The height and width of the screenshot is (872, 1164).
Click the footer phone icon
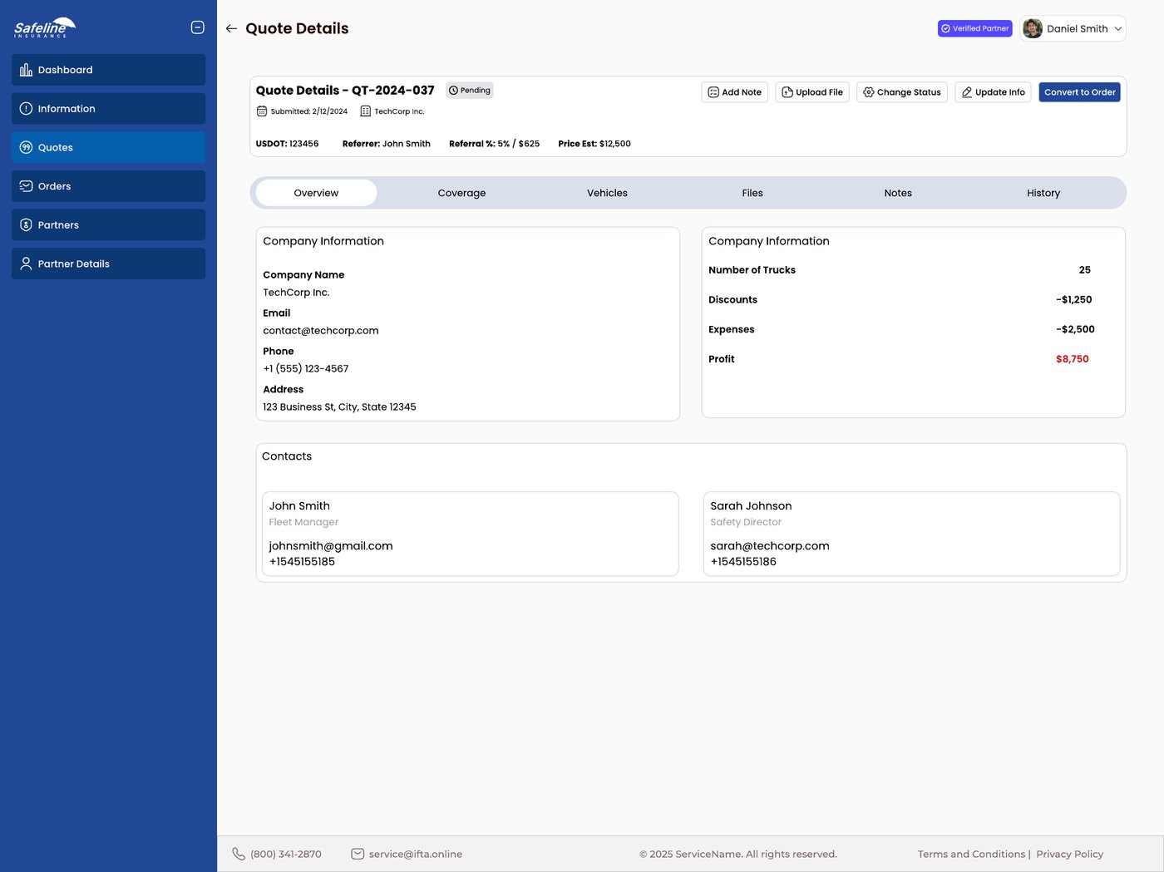(239, 854)
